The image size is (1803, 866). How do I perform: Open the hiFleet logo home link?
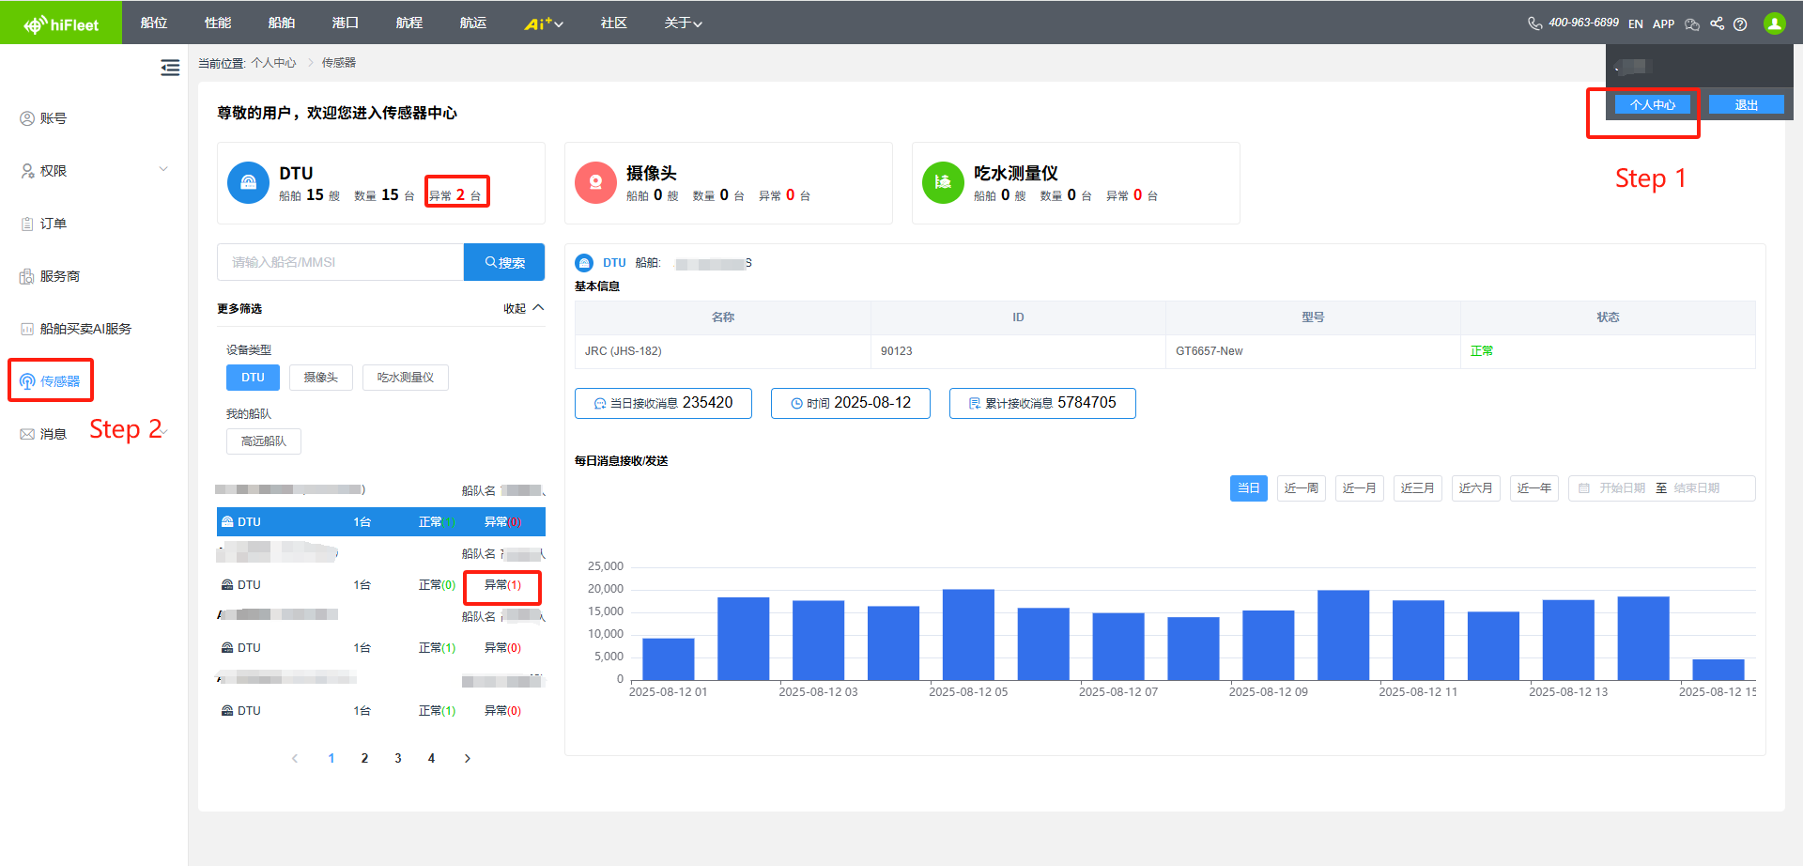coord(61,24)
